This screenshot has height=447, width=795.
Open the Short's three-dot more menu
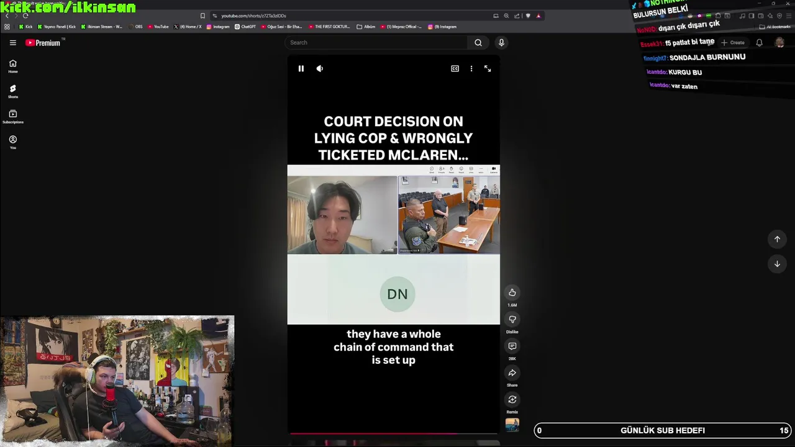point(471,69)
